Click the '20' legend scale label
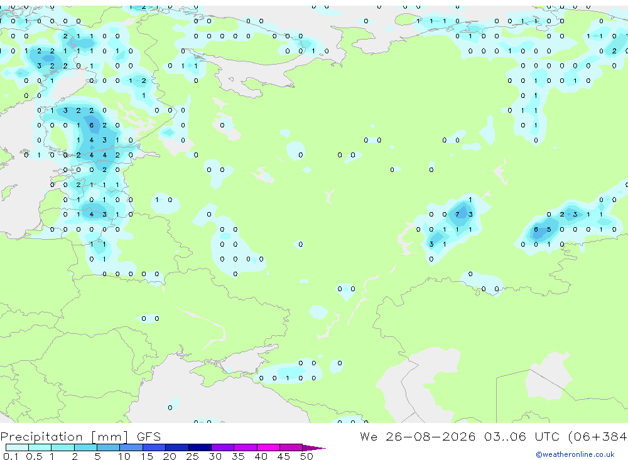628x460 pixels. coord(170,456)
